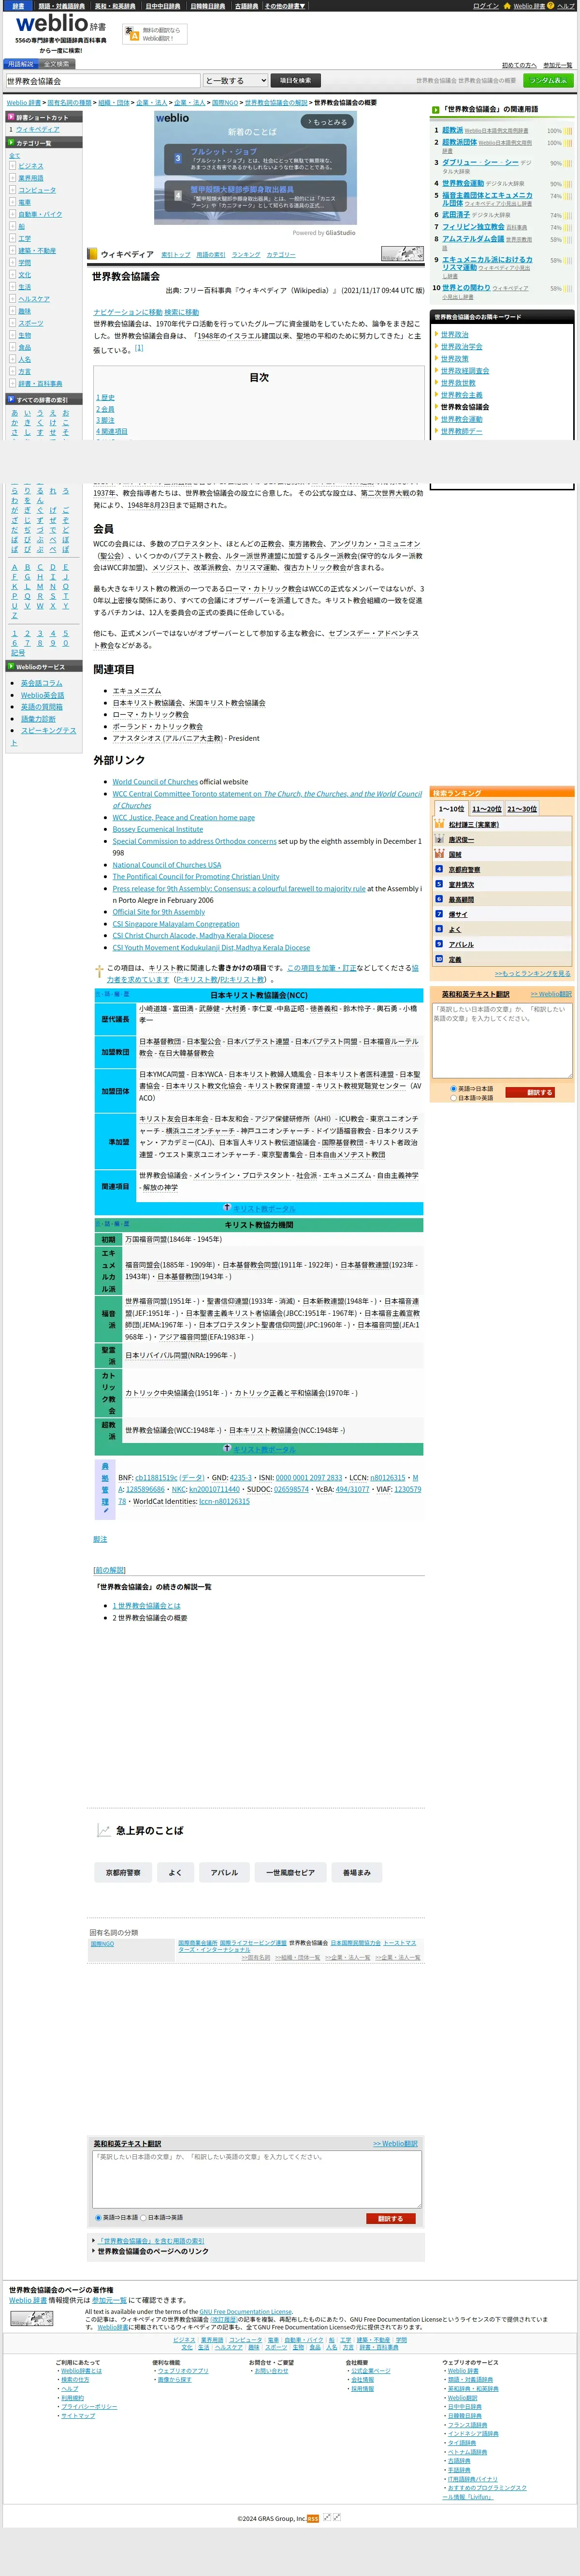Switch to the 全文検索 search tab
This screenshot has width=580, height=2576.
(56, 64)
